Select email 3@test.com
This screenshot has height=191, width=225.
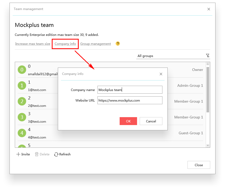coord(37,121)
